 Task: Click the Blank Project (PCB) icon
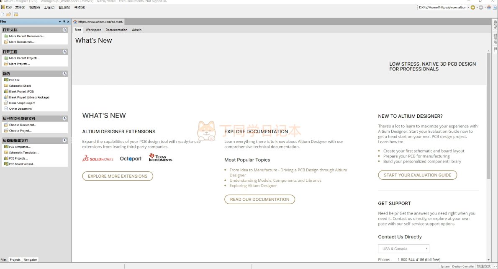click(x=6, y=91)
